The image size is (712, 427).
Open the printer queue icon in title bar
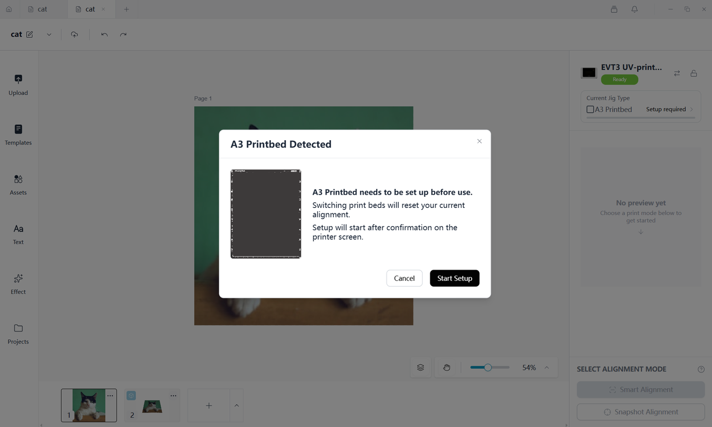point(614,9)
